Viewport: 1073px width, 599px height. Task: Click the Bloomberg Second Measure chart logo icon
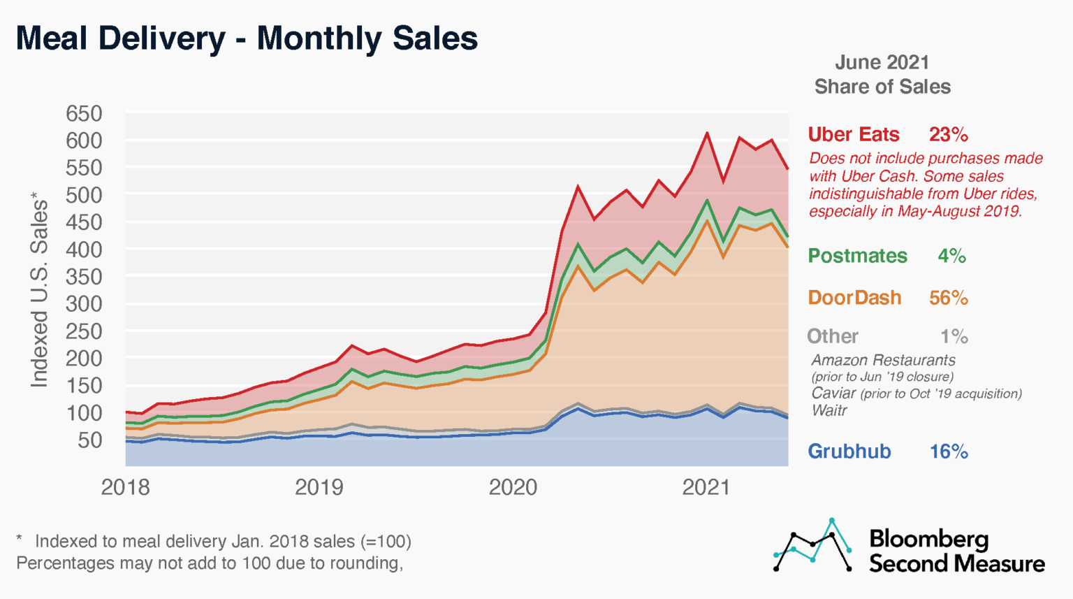(813, 545)
